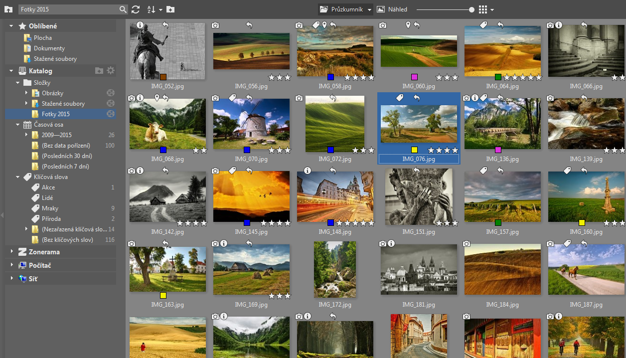626x358 pixels.
Task: Click the camera icon on IMG_163.jpg
Action: (132, 244)
